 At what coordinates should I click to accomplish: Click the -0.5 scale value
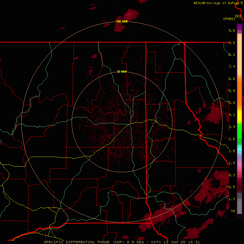pos(231,187)
